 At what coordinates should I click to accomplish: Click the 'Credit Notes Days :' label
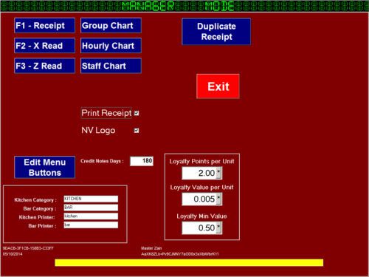(x=102, y=161)
